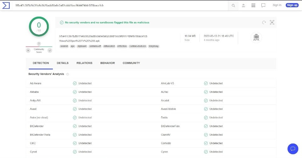This screenshot has height=158, width=302.
Task: Click the Community Score label
Action: coord(39,51)
